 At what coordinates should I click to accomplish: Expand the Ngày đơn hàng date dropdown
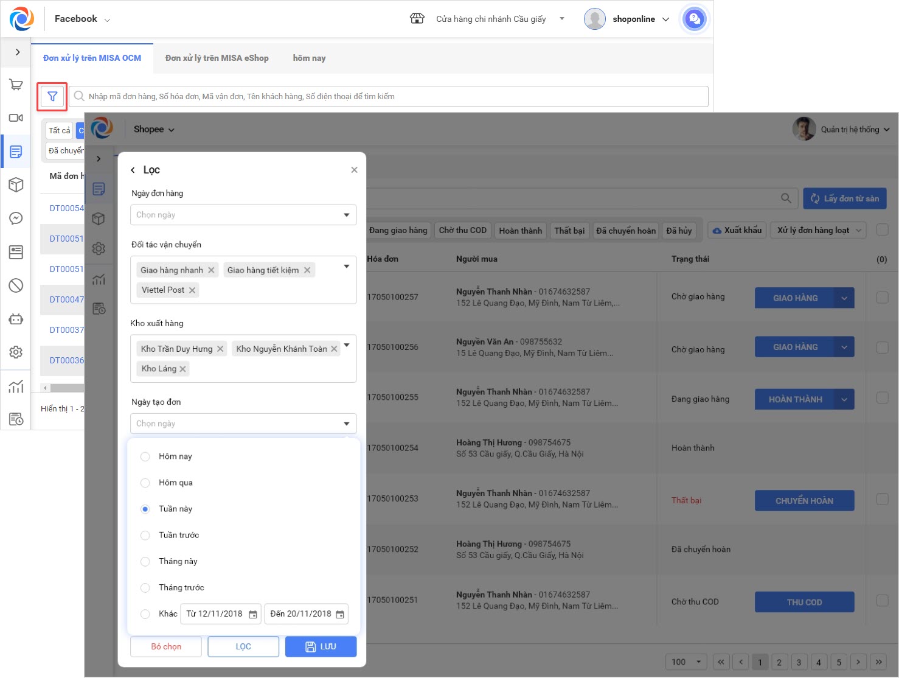(243, 215)
